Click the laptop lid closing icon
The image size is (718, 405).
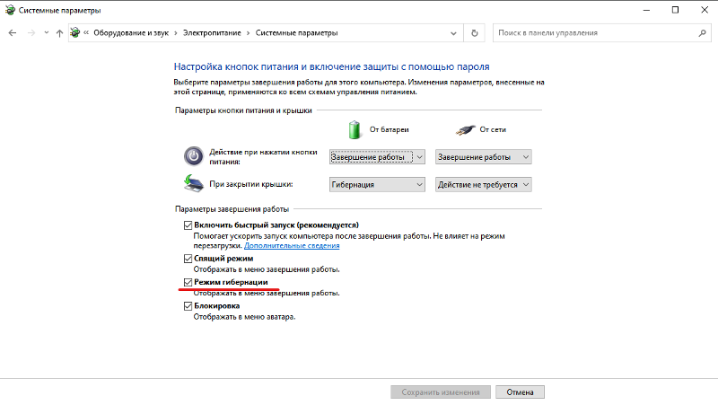(x=193, y=184)
